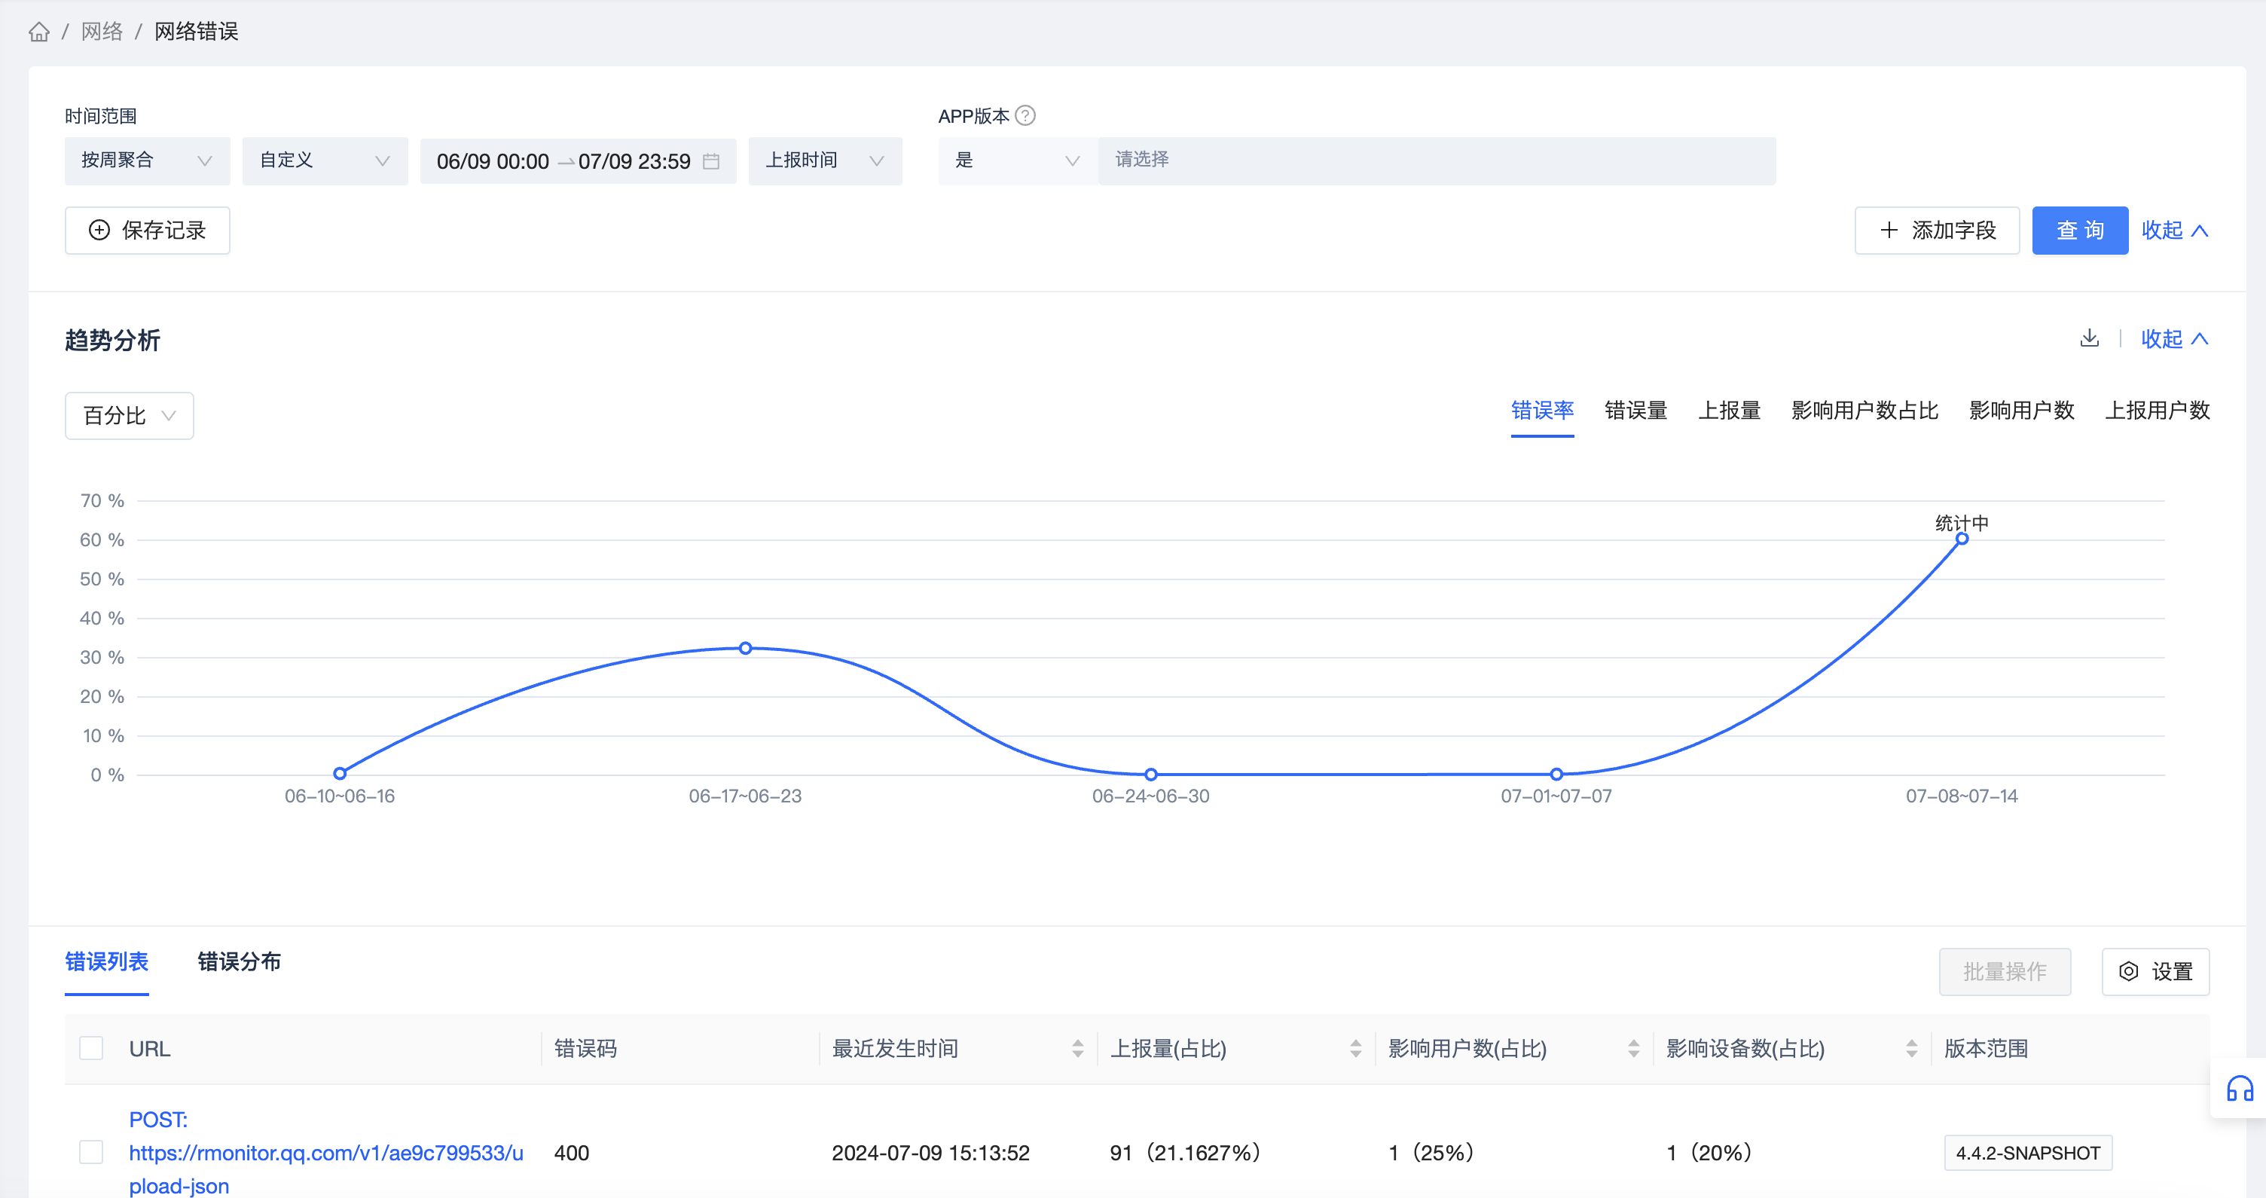Click the home icon in breadcrumb

pos(38,32)
